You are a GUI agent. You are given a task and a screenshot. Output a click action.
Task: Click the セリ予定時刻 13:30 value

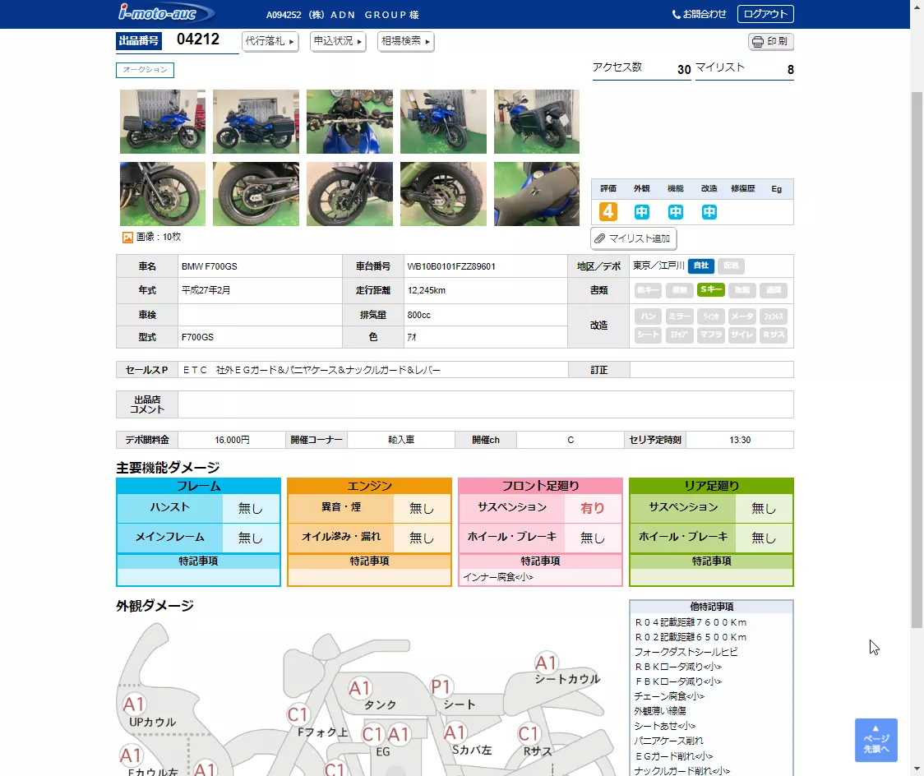coord(740,440)
